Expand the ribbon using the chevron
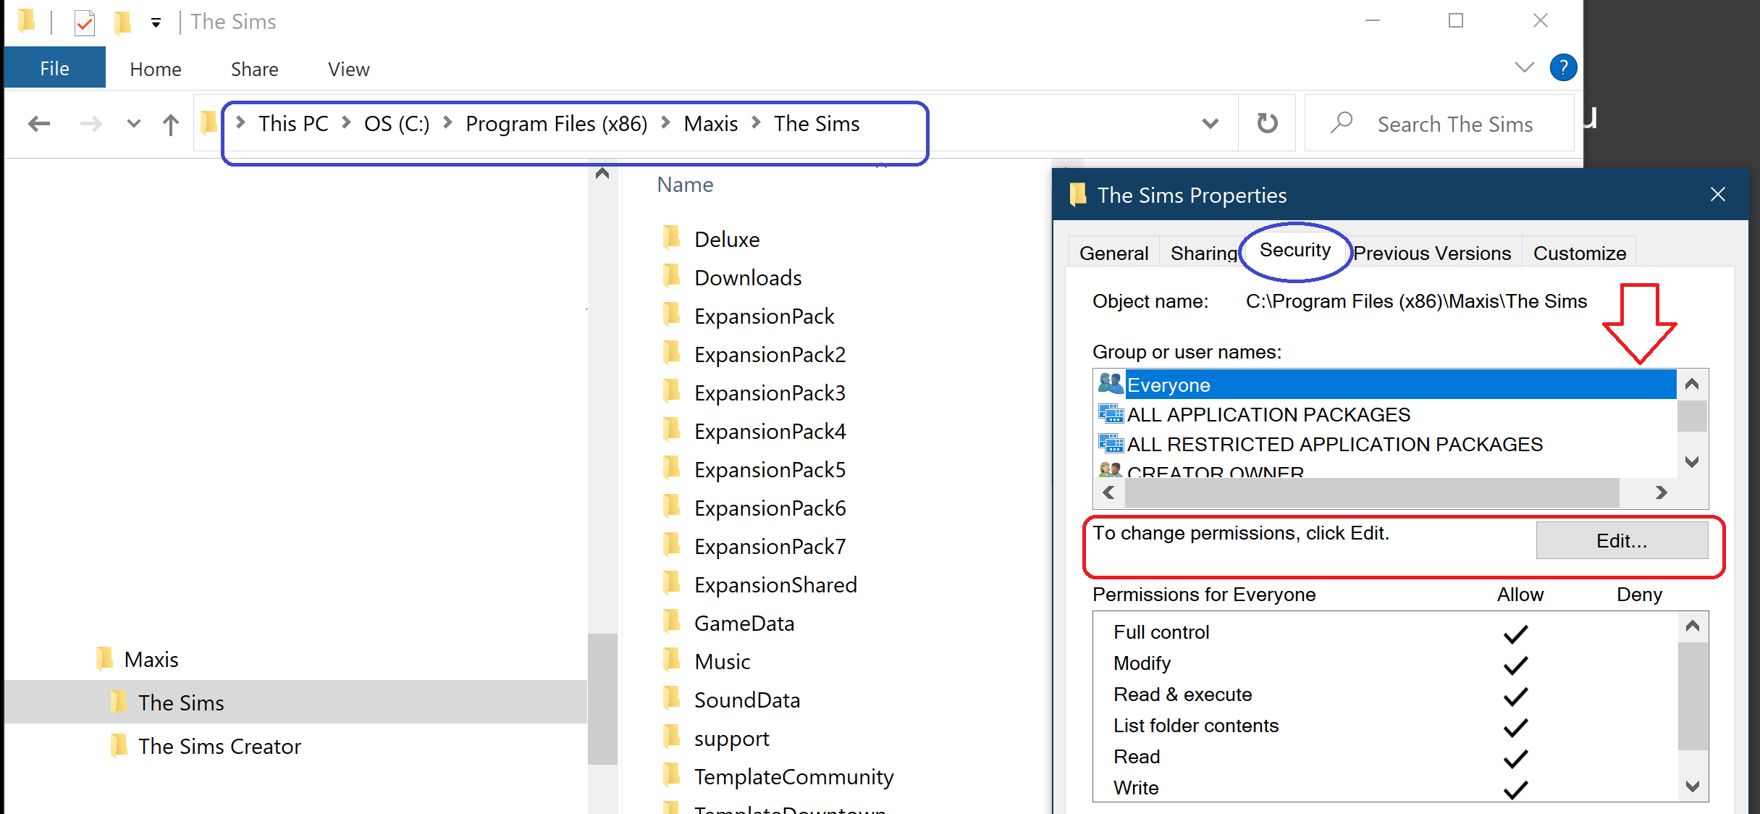Viewport: 1760px width, 814px height. tap(1524, 68)
